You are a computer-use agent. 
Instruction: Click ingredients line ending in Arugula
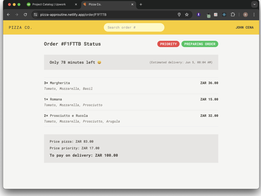[x=82, y=121]
